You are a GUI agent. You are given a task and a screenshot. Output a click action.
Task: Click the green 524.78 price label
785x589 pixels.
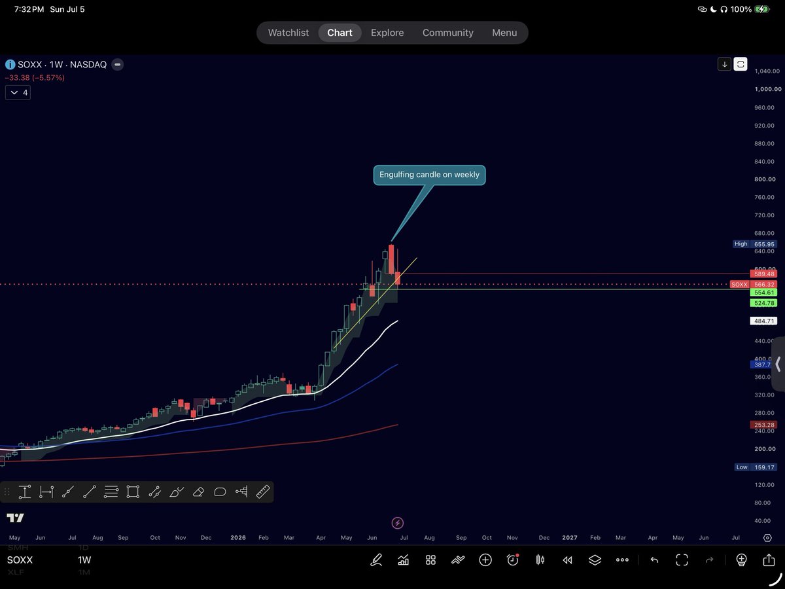tap(764, 303)
